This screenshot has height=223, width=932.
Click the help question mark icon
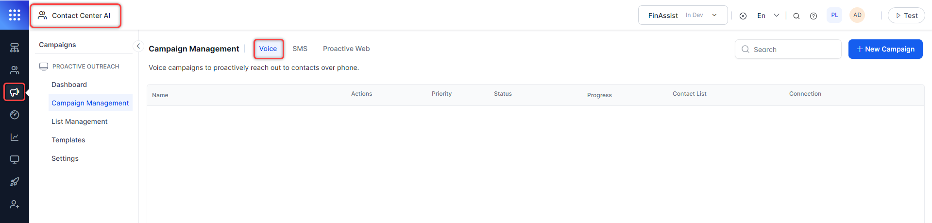(813, 16)
